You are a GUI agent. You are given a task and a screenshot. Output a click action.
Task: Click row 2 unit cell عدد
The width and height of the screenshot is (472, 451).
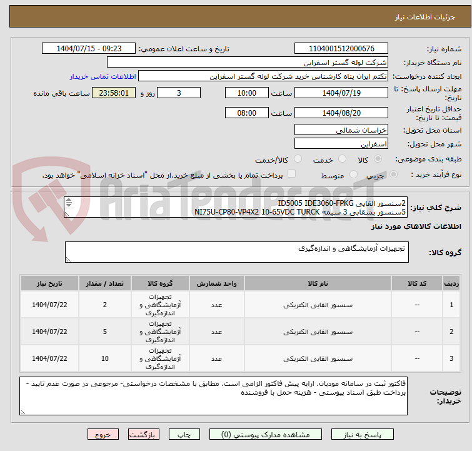pos(217,332)
